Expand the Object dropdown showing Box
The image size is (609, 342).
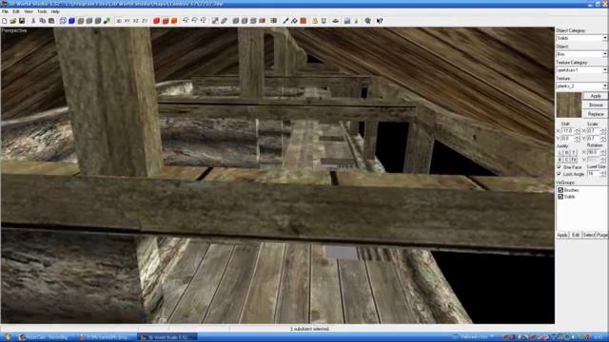(x=605, y=54)
